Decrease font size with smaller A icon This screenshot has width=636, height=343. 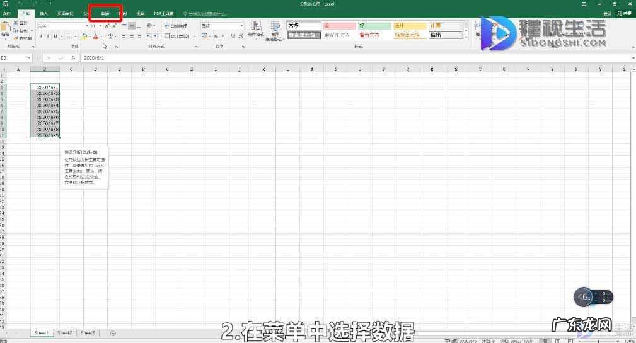pos(114,26)
